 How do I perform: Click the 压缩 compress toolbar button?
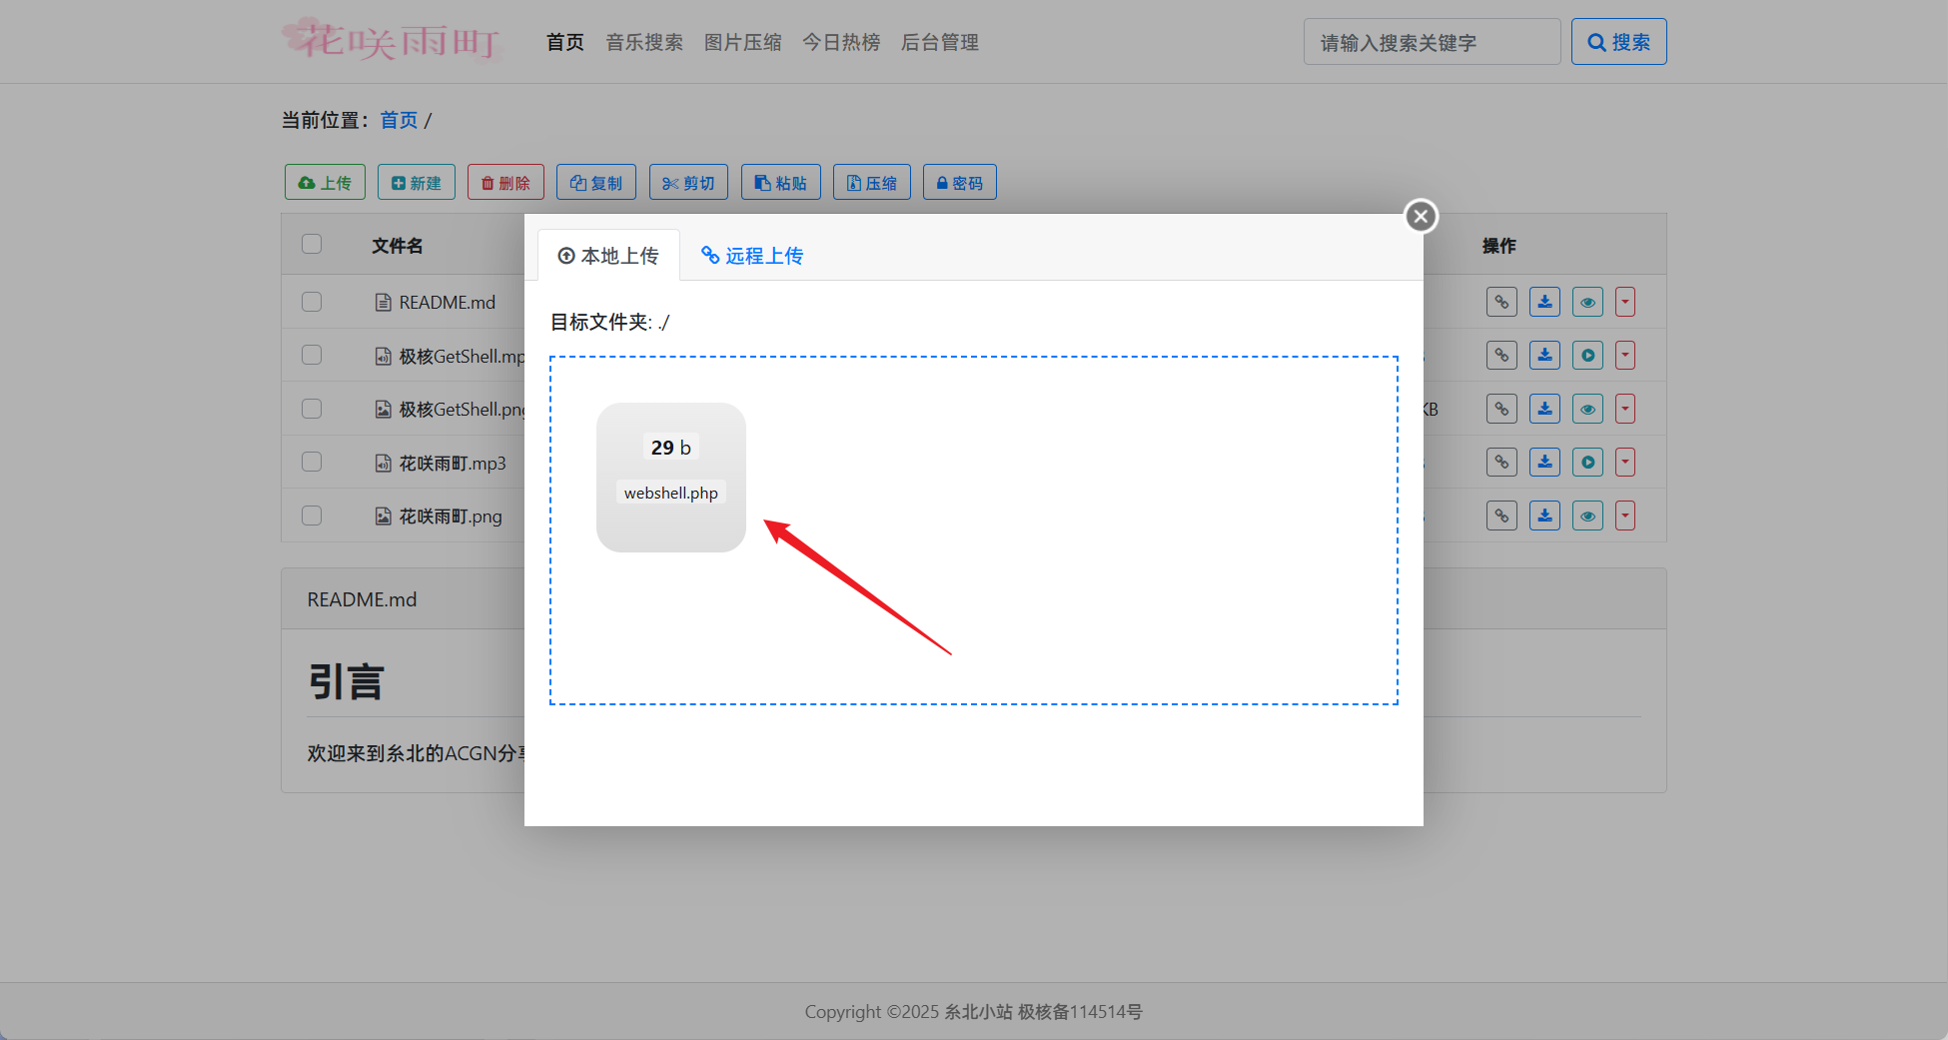(x=871, y=183)
